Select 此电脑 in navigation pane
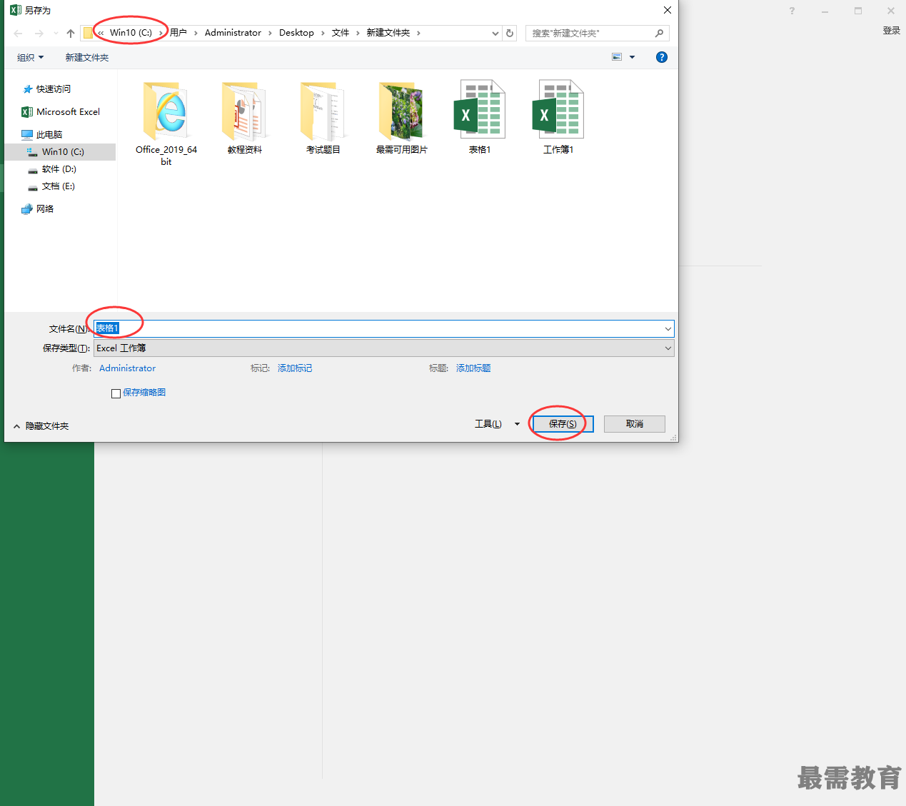The width and height of the screenshot is (906, 806). [x=42, y=135]
